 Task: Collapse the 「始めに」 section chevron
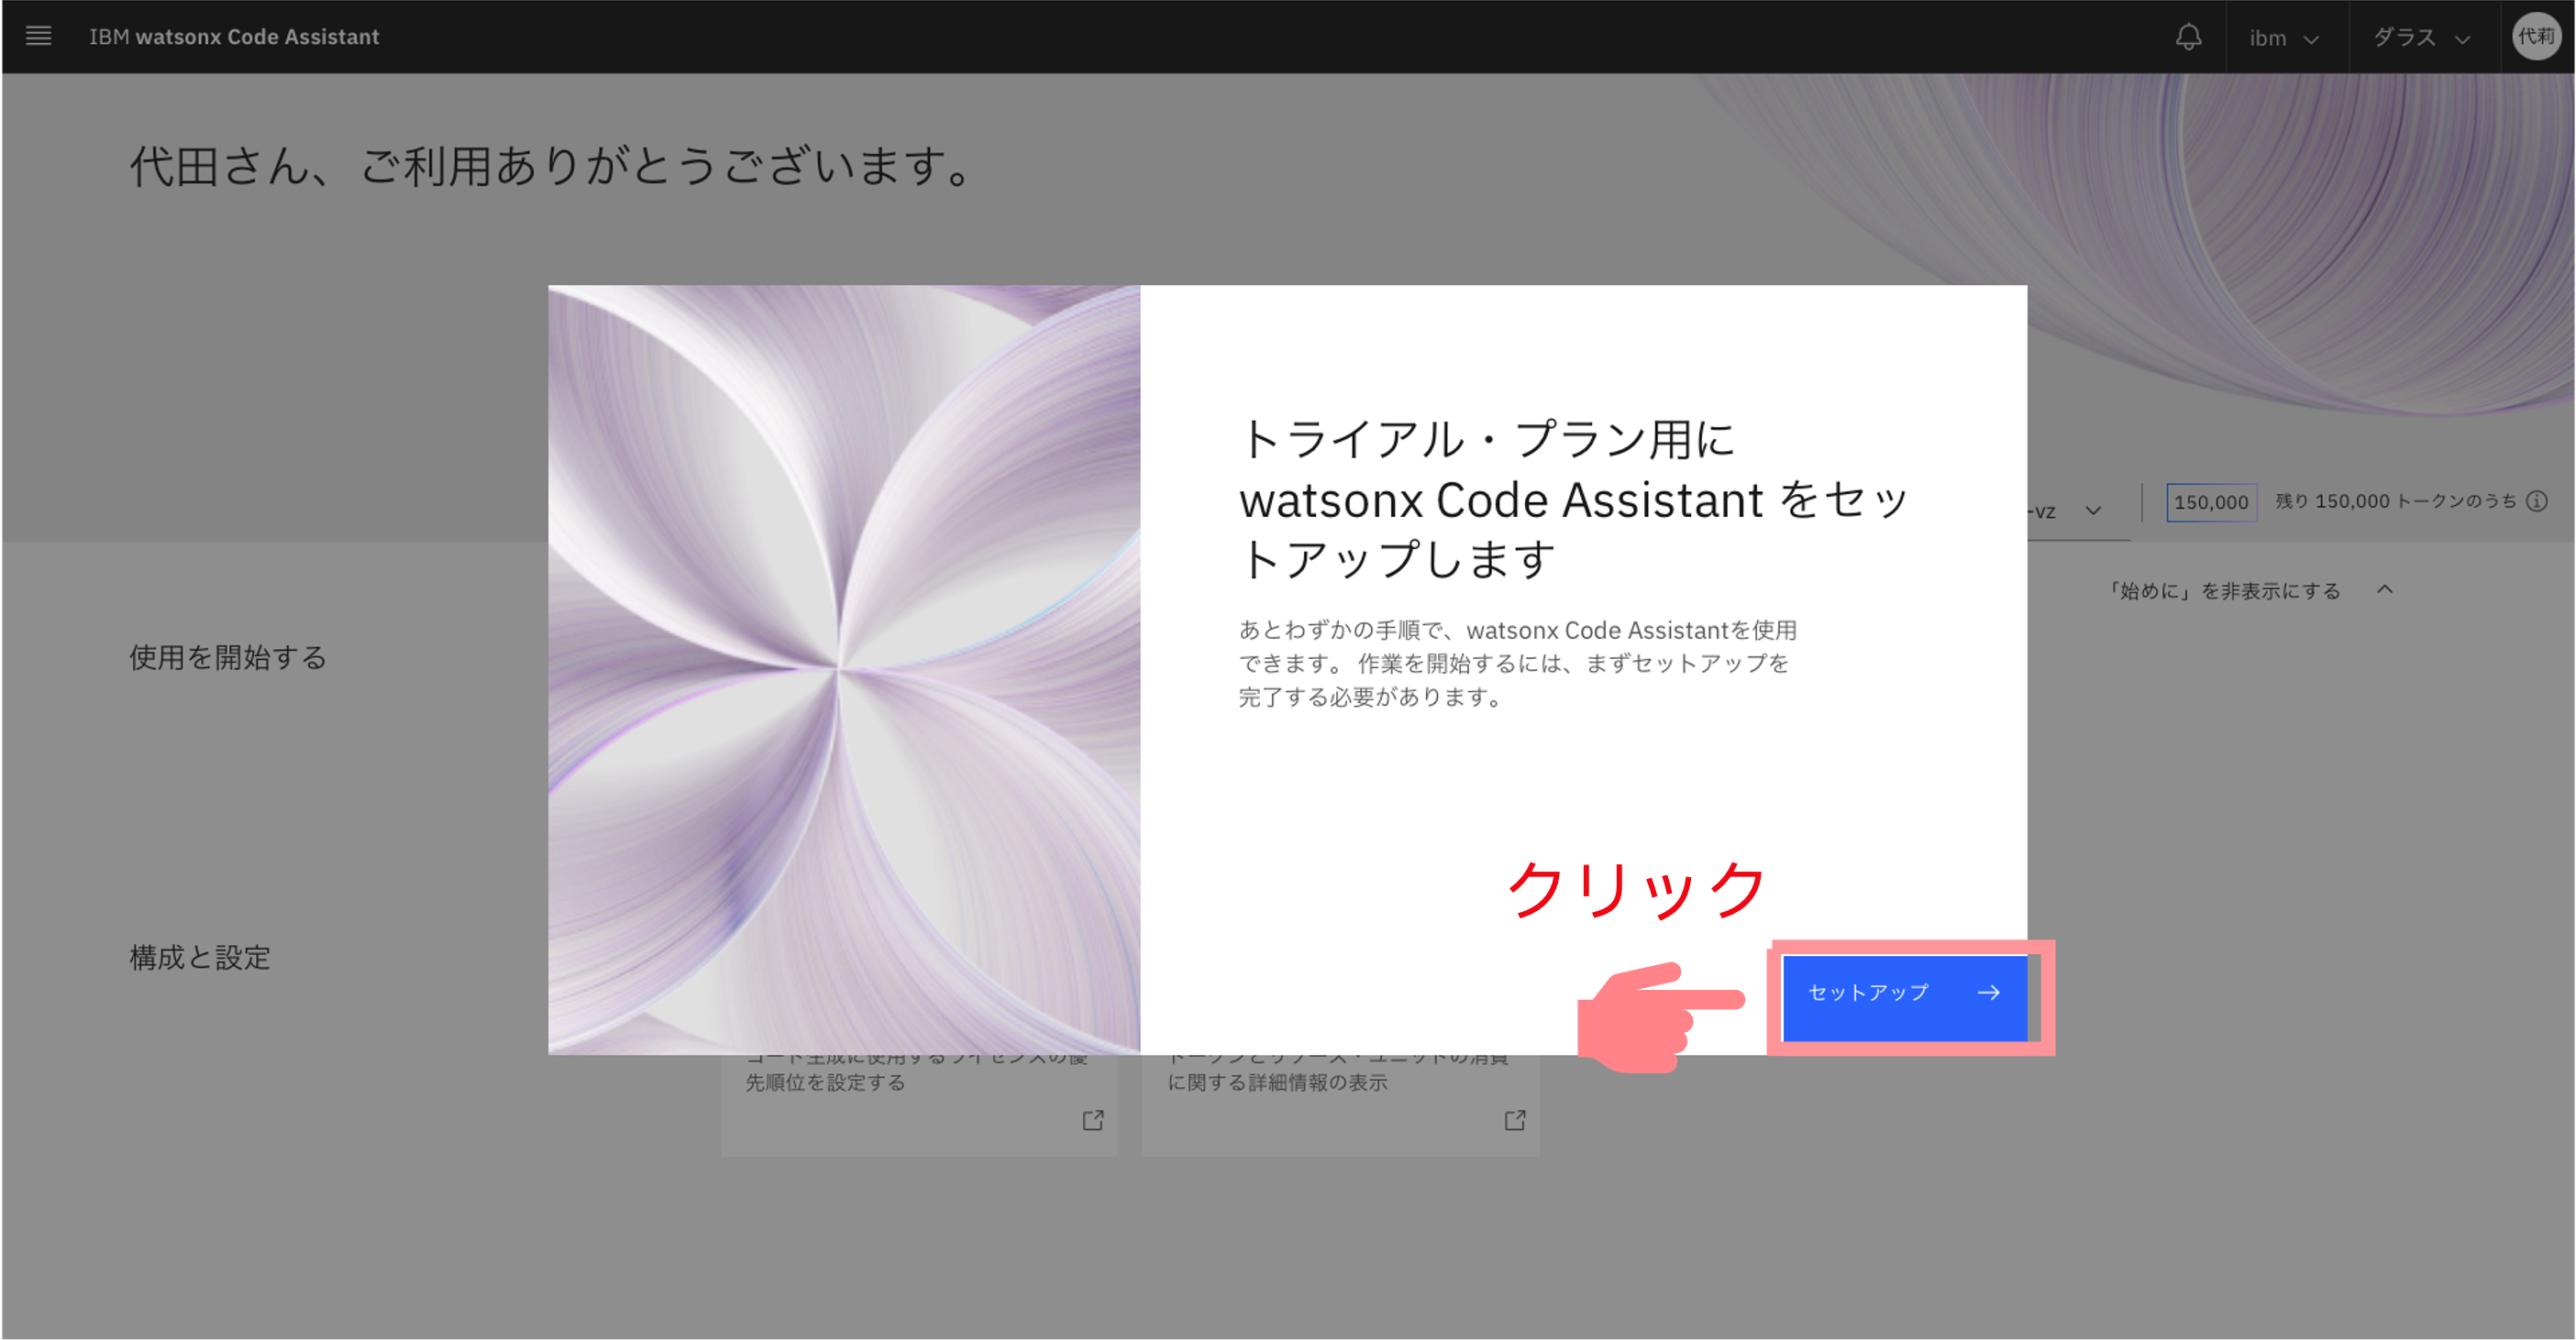(x=2385, y=589)
